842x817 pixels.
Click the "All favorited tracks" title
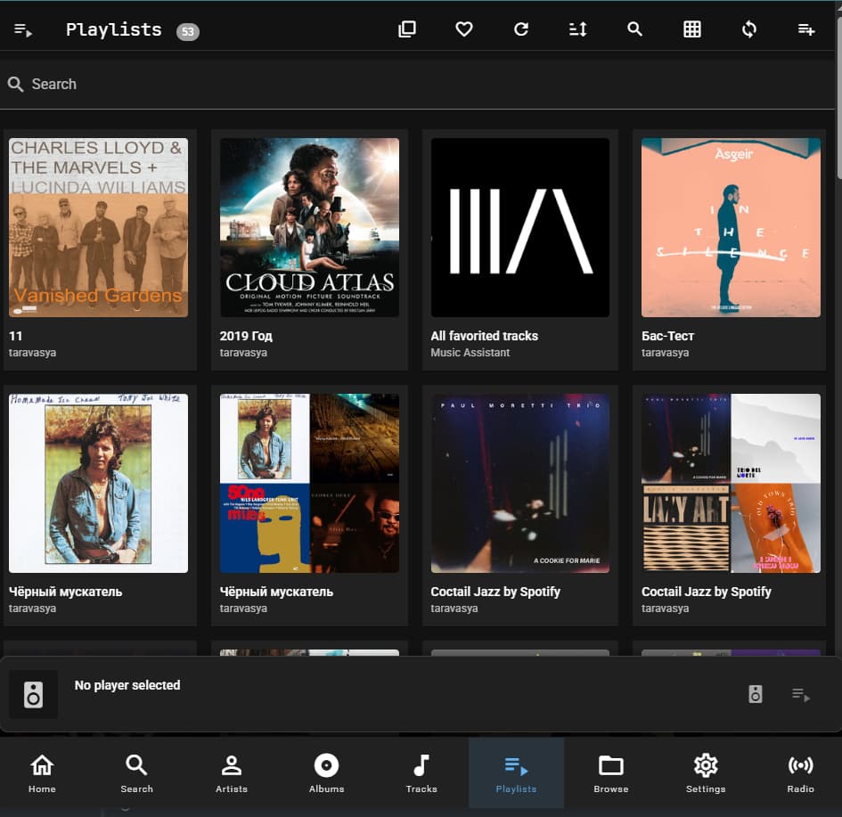pos(485,336)
